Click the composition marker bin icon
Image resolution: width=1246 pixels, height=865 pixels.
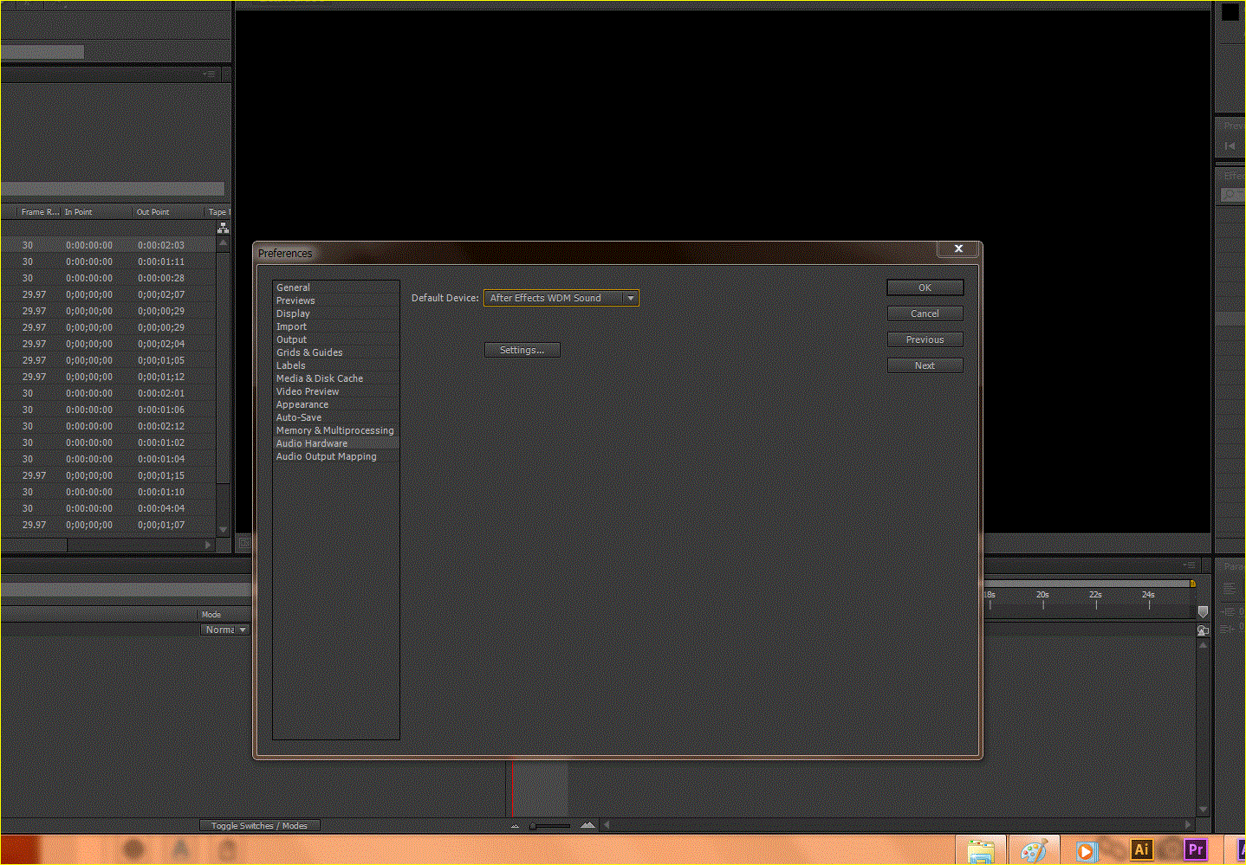coord(1203,612)
